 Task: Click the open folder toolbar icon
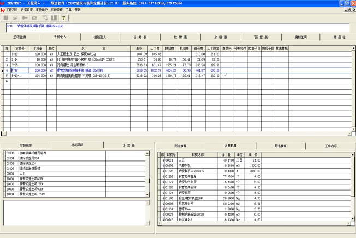tap(15, 18)
